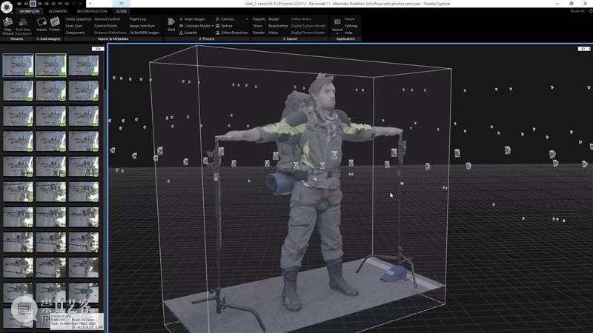Open Ortho Projection tool
Image resolution: width=593 pixels, height=333 pixels.
(x=231, y=33)
